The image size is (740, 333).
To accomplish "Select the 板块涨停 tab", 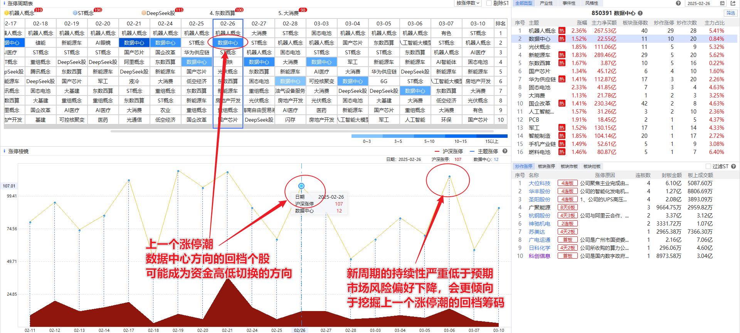I will tap(546, 166).
